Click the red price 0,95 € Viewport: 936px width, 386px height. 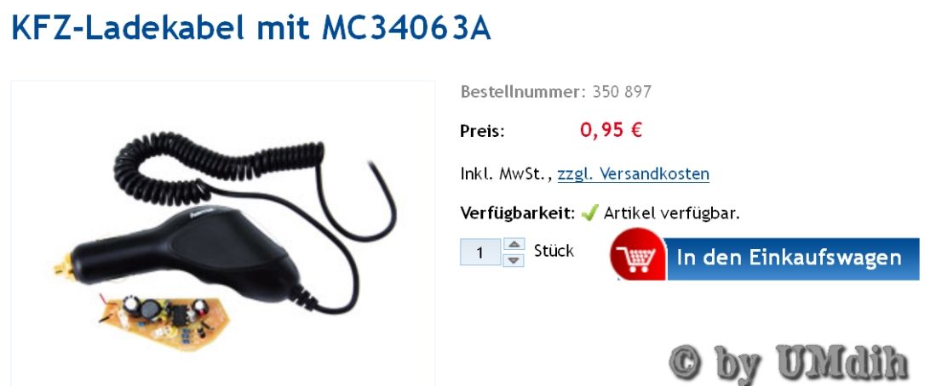(x=611, y=130)
